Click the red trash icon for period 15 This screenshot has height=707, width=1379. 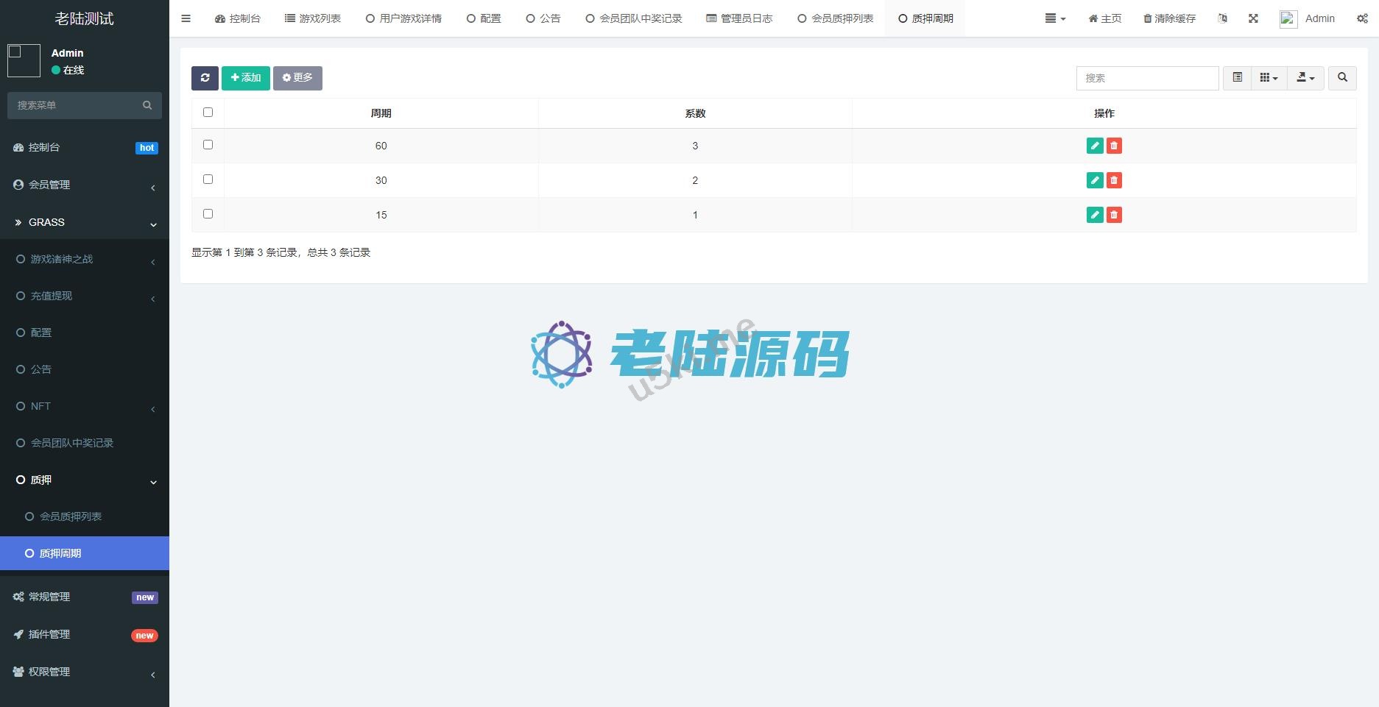pyautogui.click(x=1114, y=215)
